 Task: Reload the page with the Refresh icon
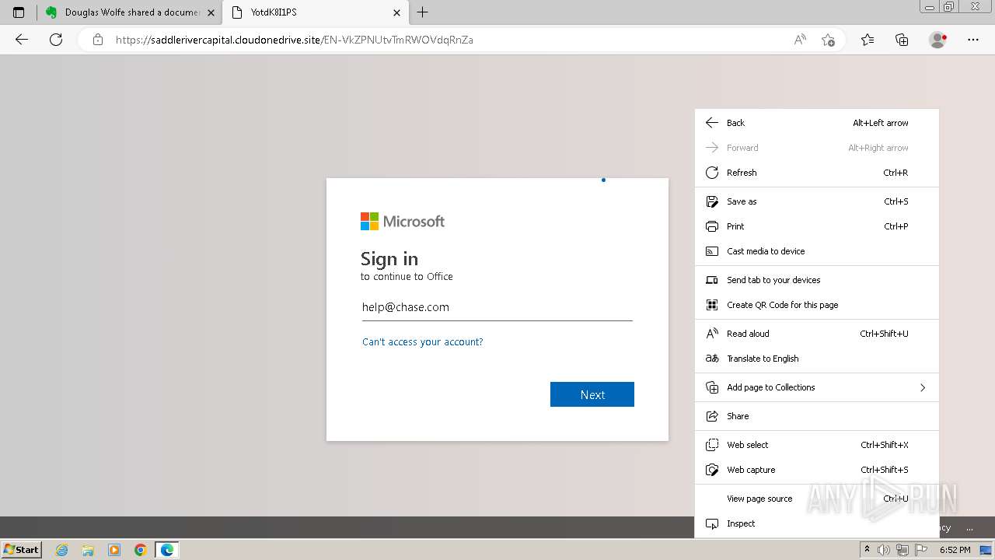(56, 40)
